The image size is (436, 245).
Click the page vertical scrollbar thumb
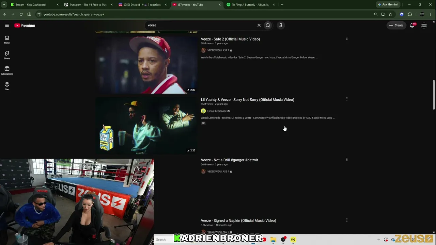pyautogui.click(x=434, y=95)
